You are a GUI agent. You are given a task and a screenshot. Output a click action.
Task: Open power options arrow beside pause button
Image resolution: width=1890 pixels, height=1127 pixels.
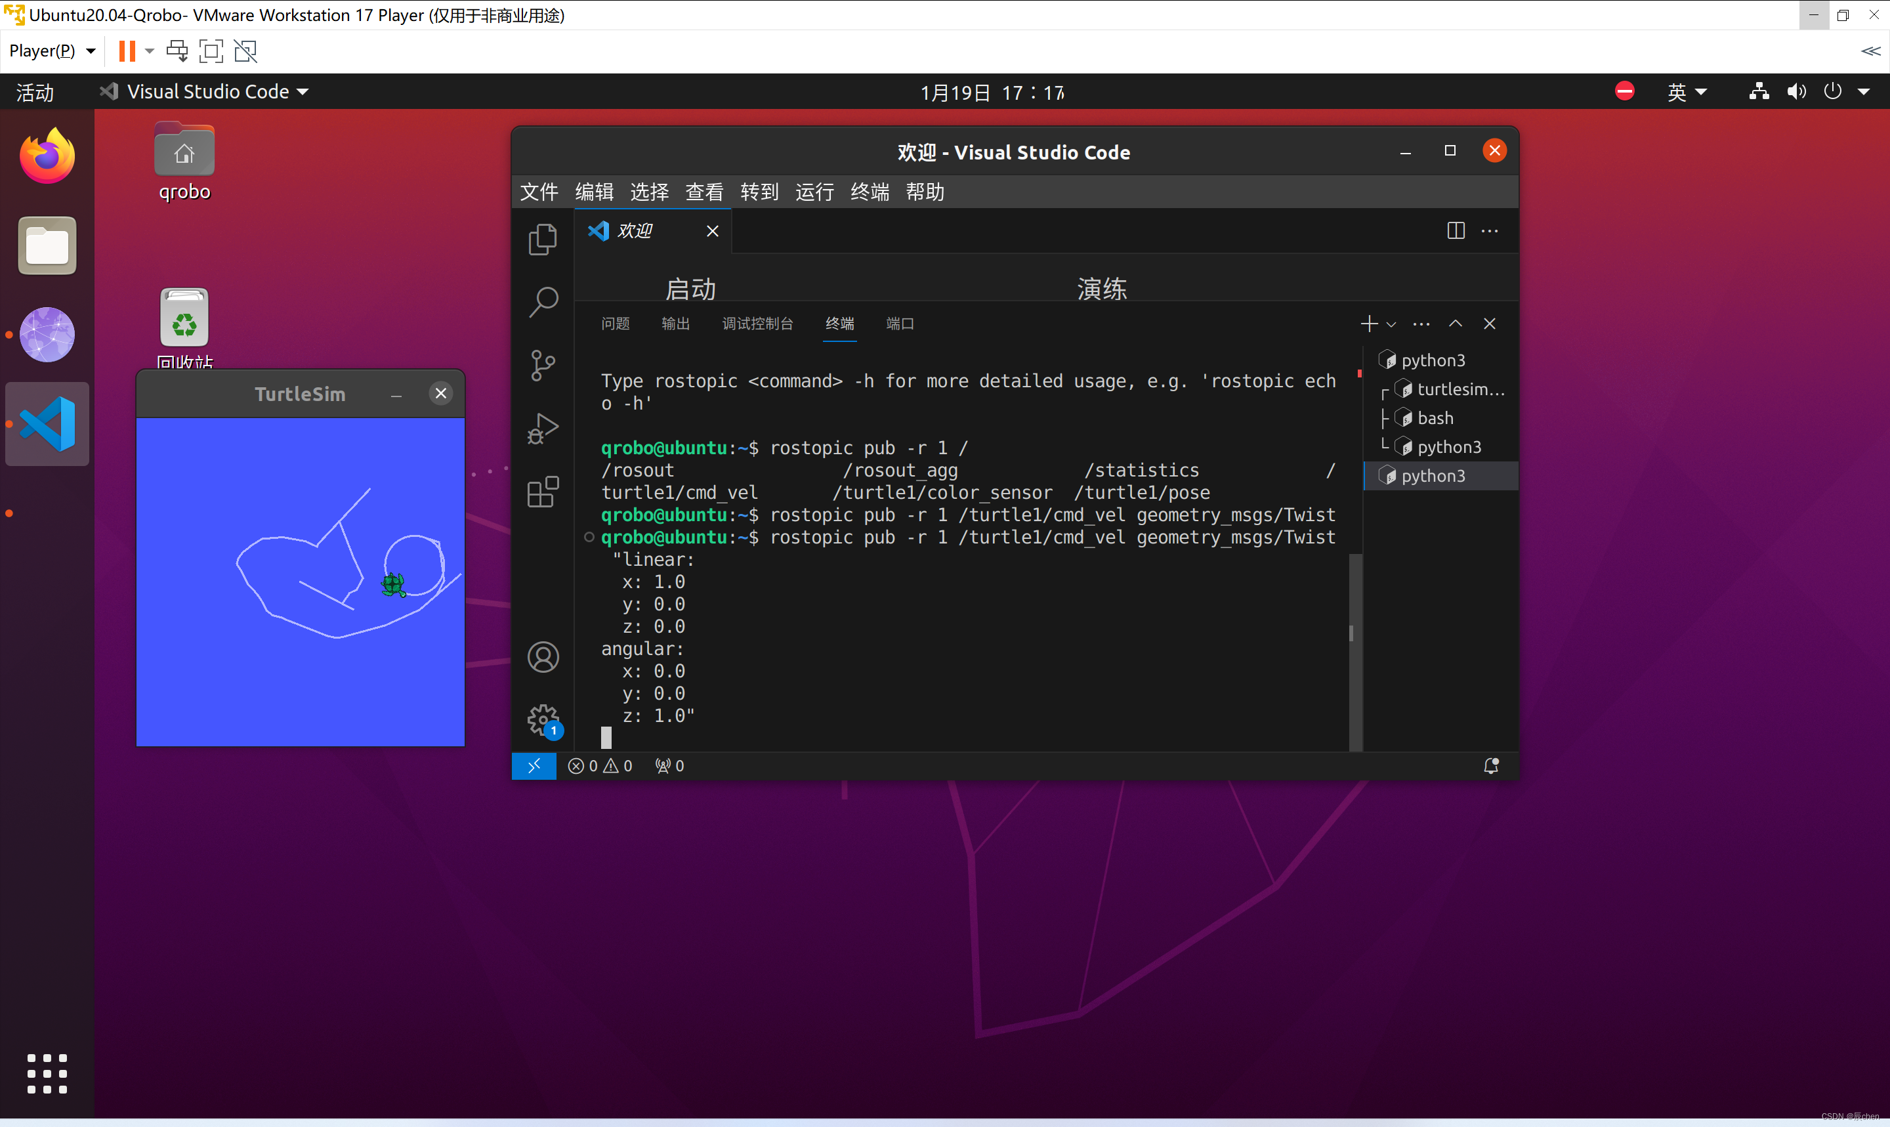point(150,51)
